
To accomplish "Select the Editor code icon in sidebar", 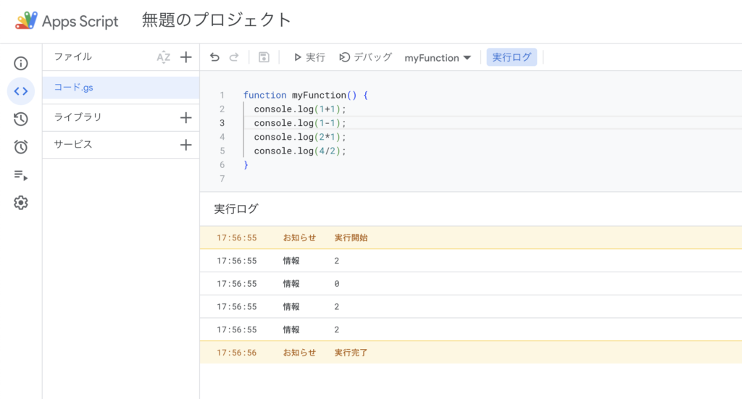I will [x=21, y=91].
